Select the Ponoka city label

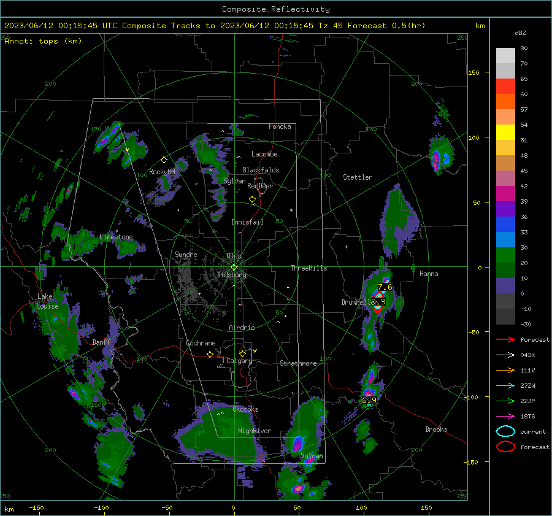coord(280,126)
